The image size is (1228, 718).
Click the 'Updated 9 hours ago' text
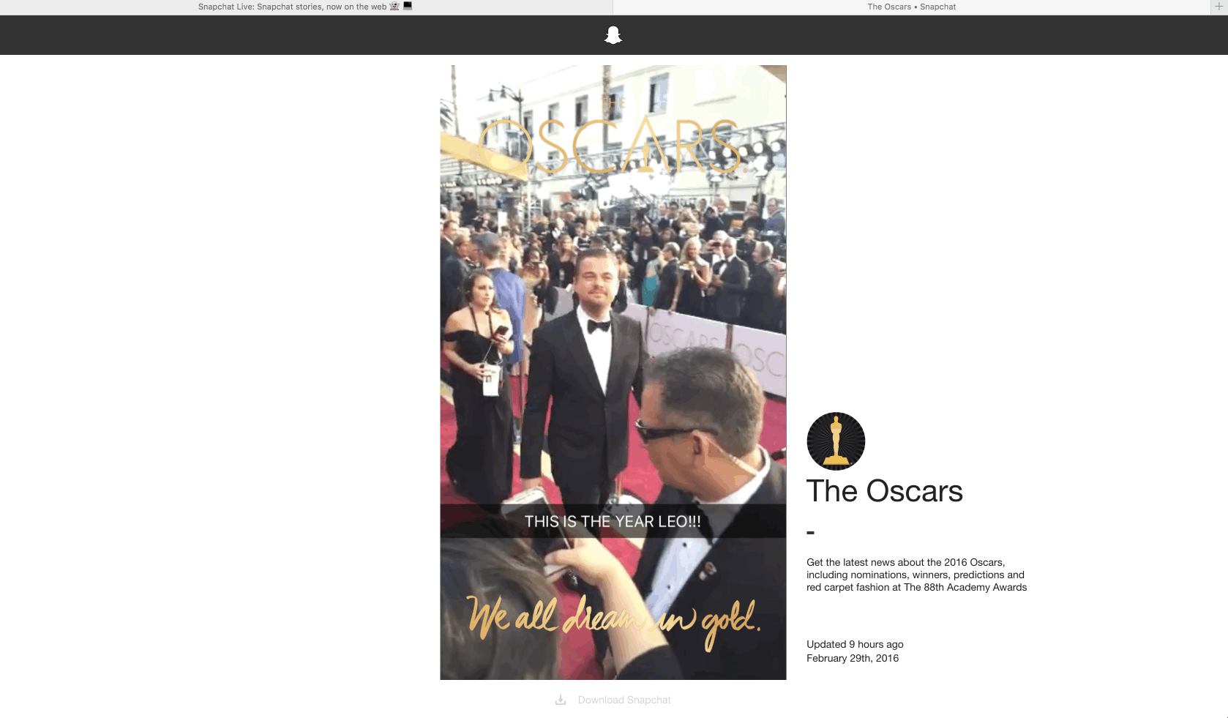pyautogui.click(x=855, y=644)
